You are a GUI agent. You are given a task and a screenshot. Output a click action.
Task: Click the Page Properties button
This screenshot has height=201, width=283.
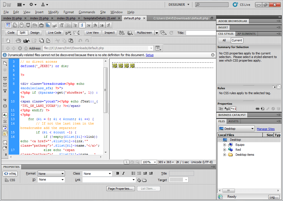tap(120, 189)
